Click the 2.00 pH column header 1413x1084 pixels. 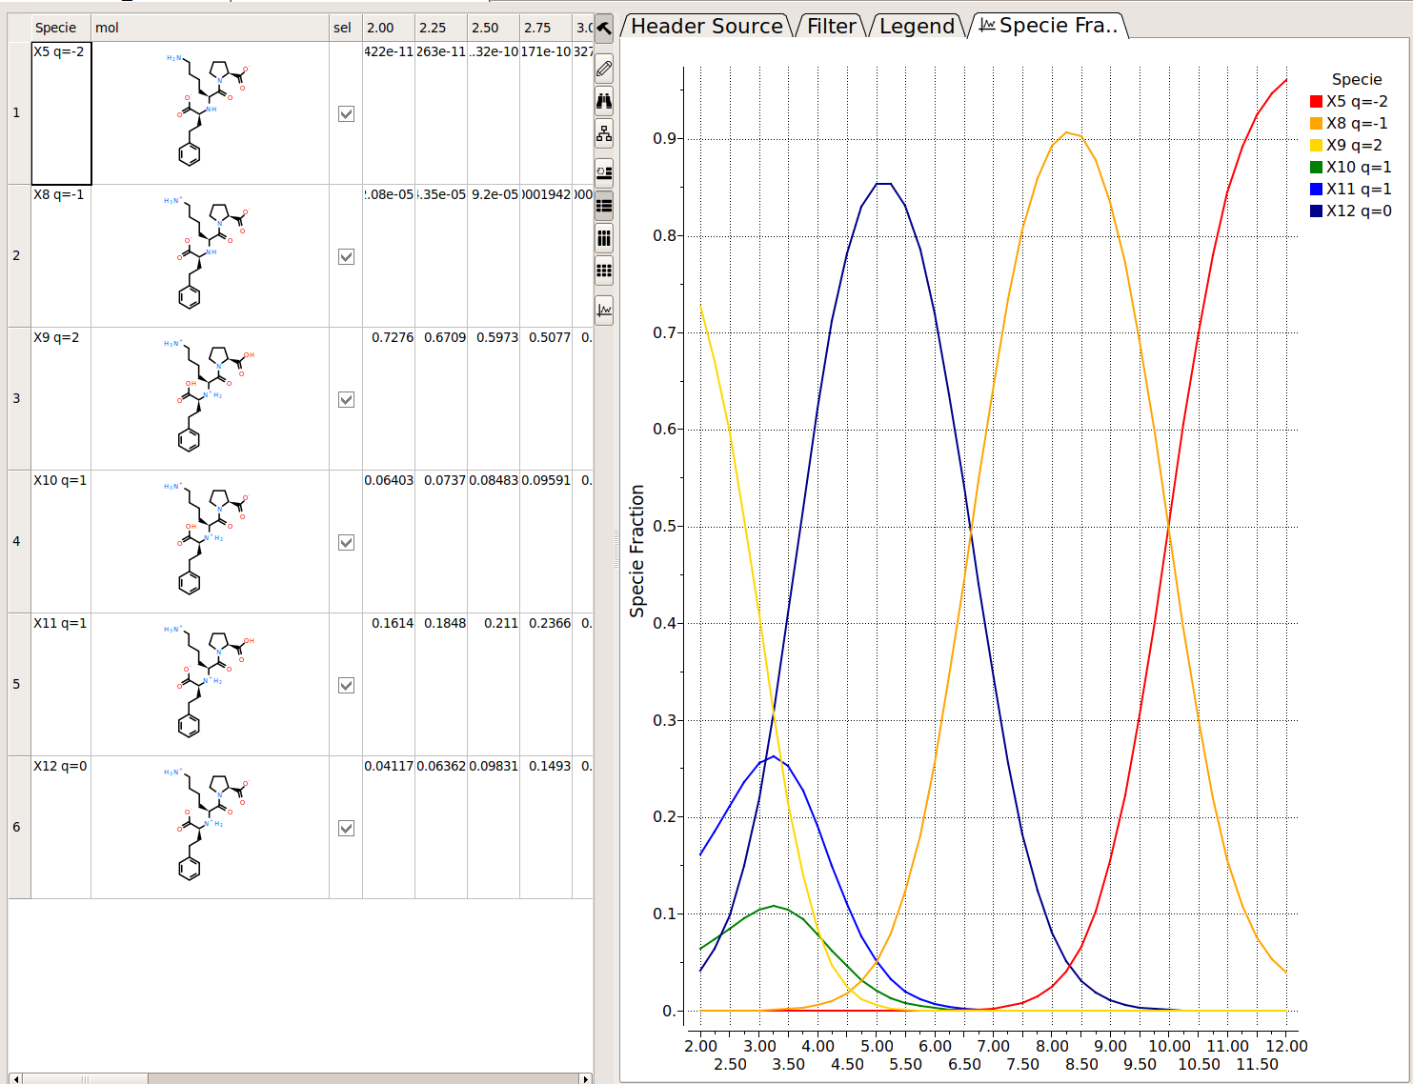pos(389,28)
